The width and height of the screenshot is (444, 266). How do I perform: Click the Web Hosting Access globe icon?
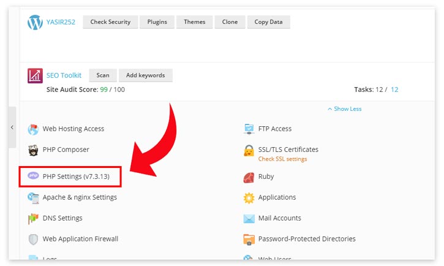(33, 129)
